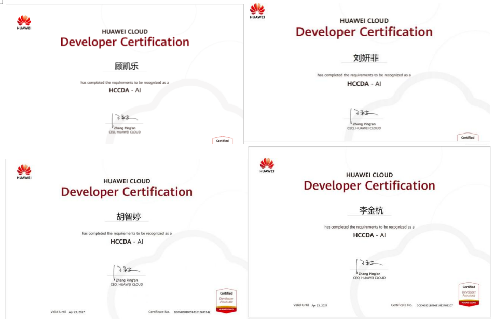Click the Certified Developer Associate badge on 李金杭's certificate
The width and height of the screenshot is (494, 320).
469,295
